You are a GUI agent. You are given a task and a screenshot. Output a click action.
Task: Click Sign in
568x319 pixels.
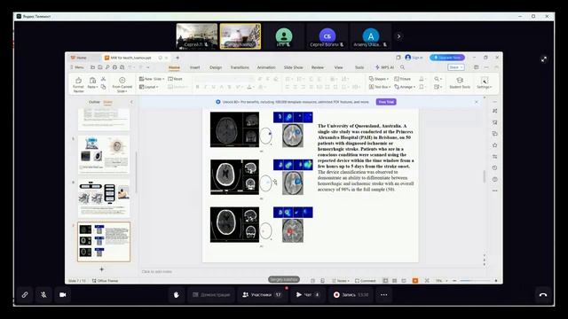(x=414, y=58)
